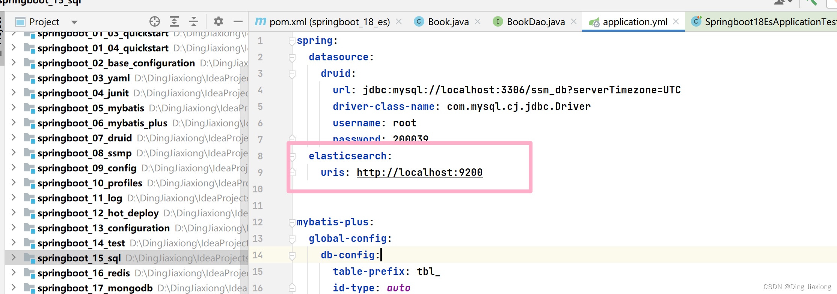Close the BookDao.java tab
The width and height of the screenshot is (837, 294).
click(574, 21)
